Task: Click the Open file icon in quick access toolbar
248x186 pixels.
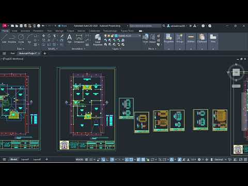Action: 17,26
